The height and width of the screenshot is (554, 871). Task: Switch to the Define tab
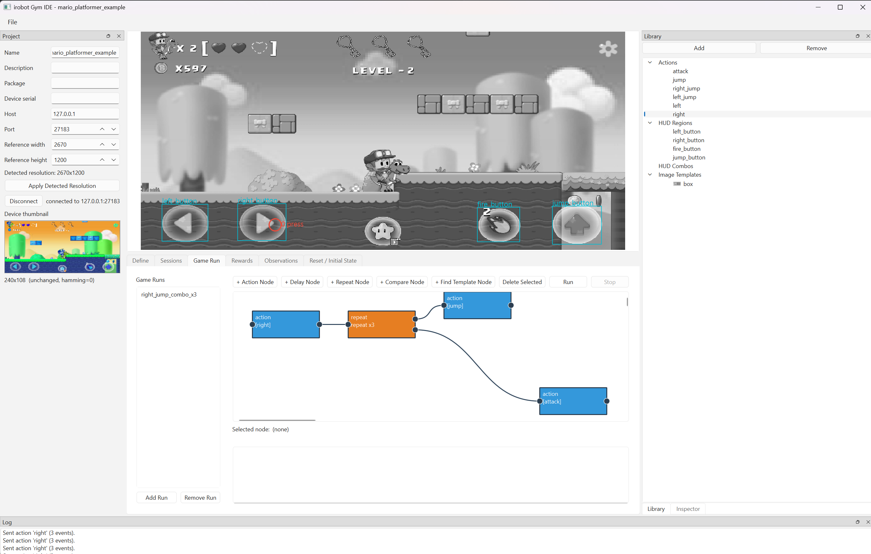(x=140, y=260)
